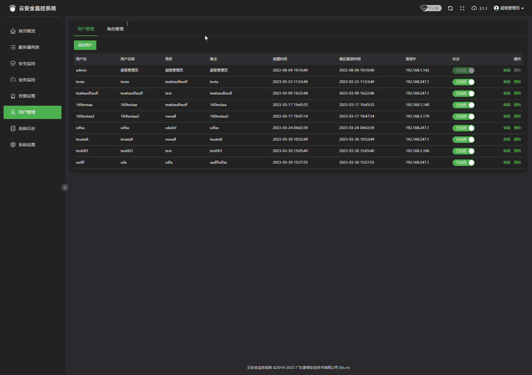
Task: Select the 用户管理 tab
Action: click(x=86, y=29)
